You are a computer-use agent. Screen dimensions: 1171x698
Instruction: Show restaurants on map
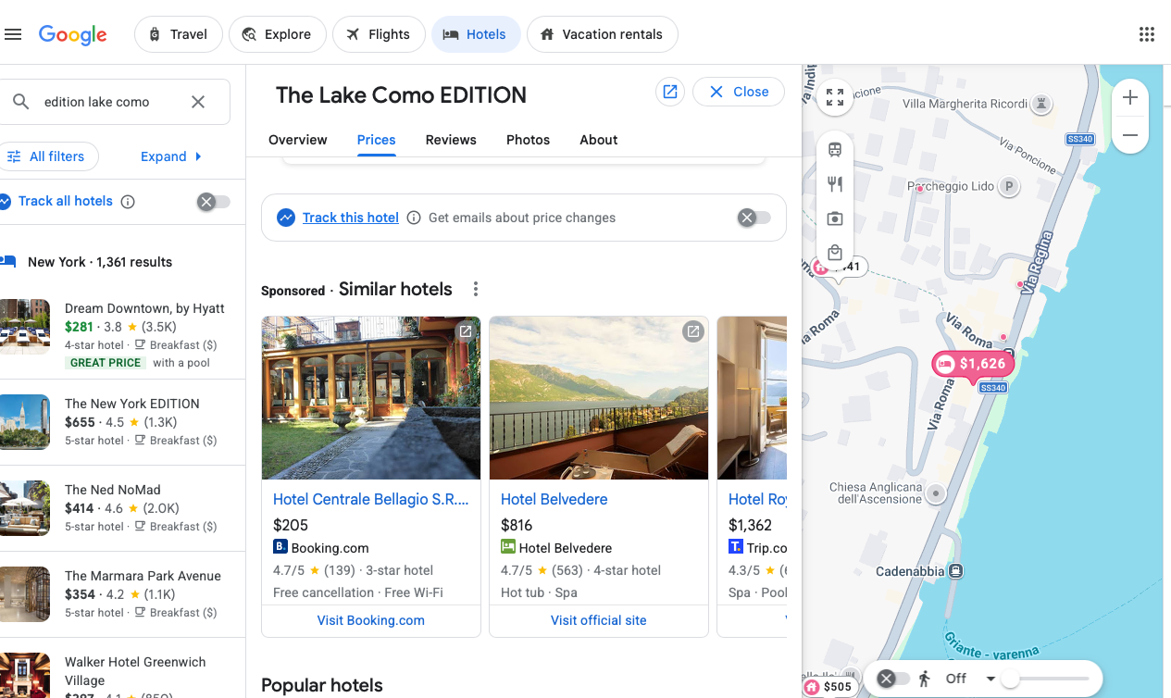(x=835, y=184)
